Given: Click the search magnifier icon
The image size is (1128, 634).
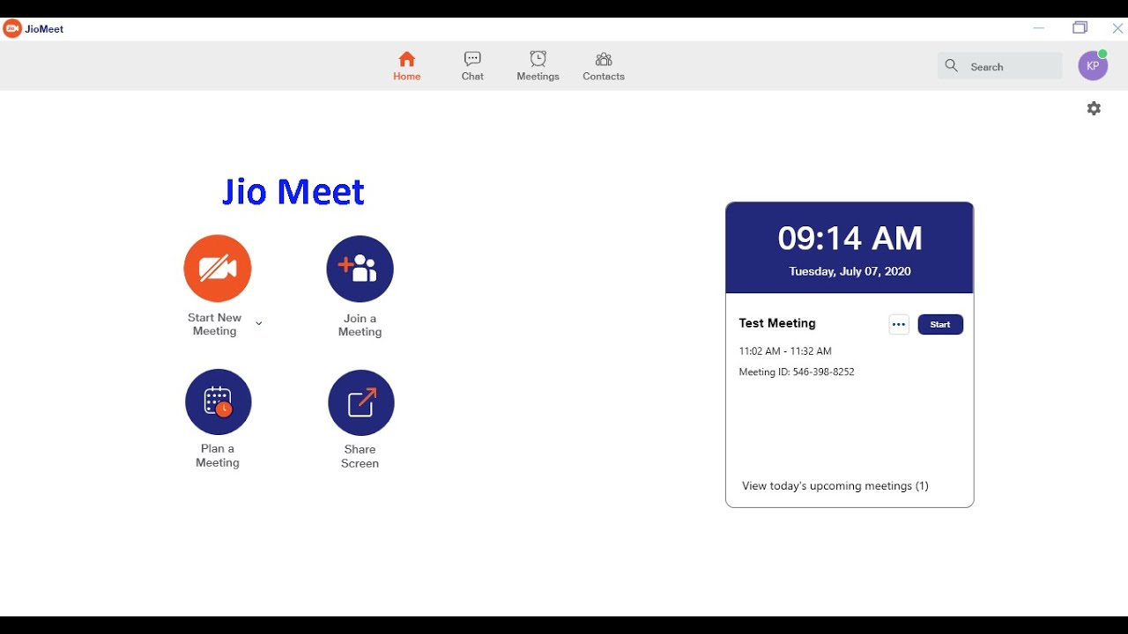Looking at the screenshot, I should pos(952,66).
